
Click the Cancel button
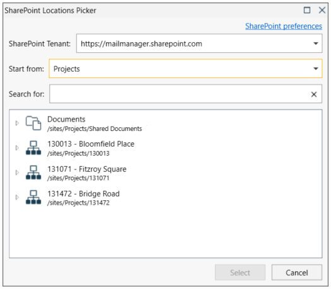[297, 273]
